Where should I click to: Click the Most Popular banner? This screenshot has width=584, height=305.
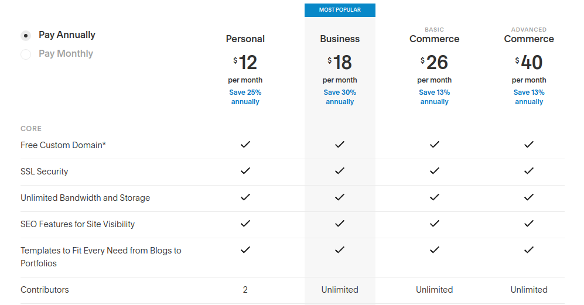[340, 10]
